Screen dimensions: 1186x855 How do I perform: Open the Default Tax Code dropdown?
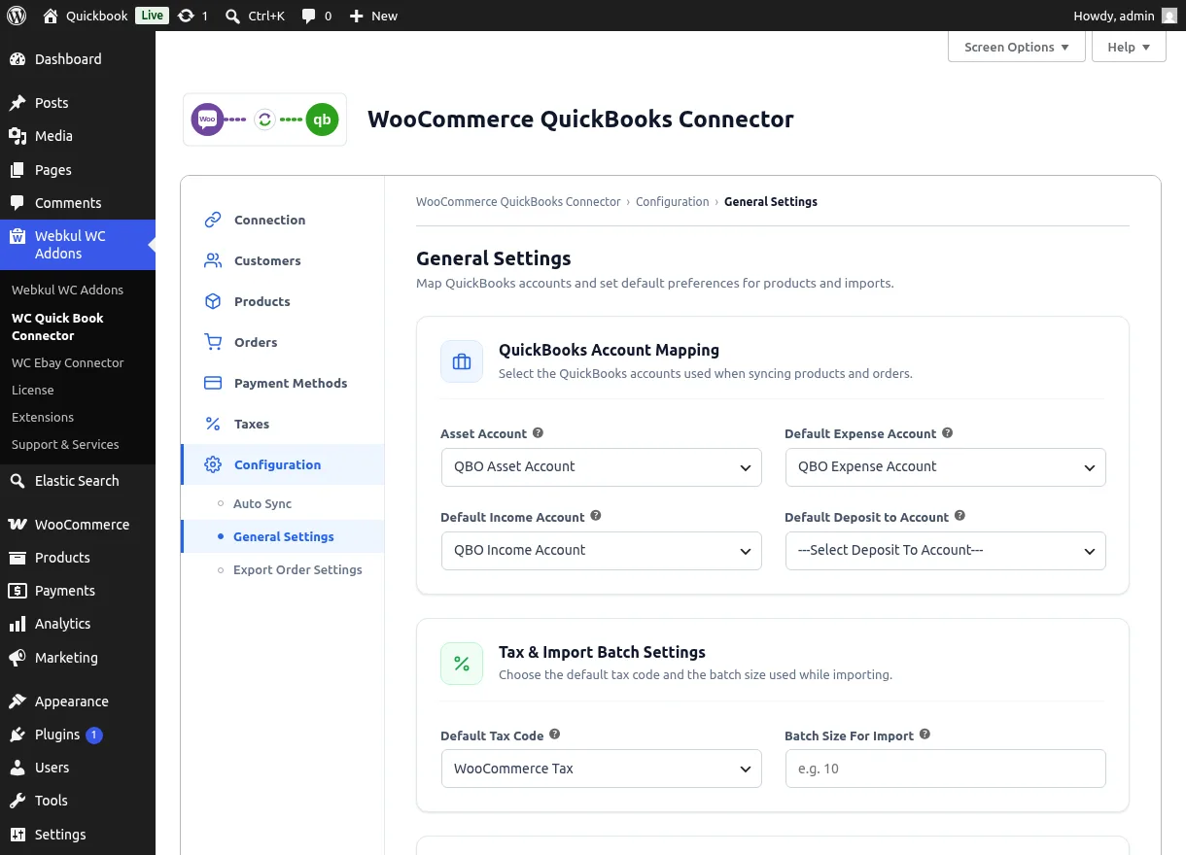pyautogui.click(x=602, y=769)
